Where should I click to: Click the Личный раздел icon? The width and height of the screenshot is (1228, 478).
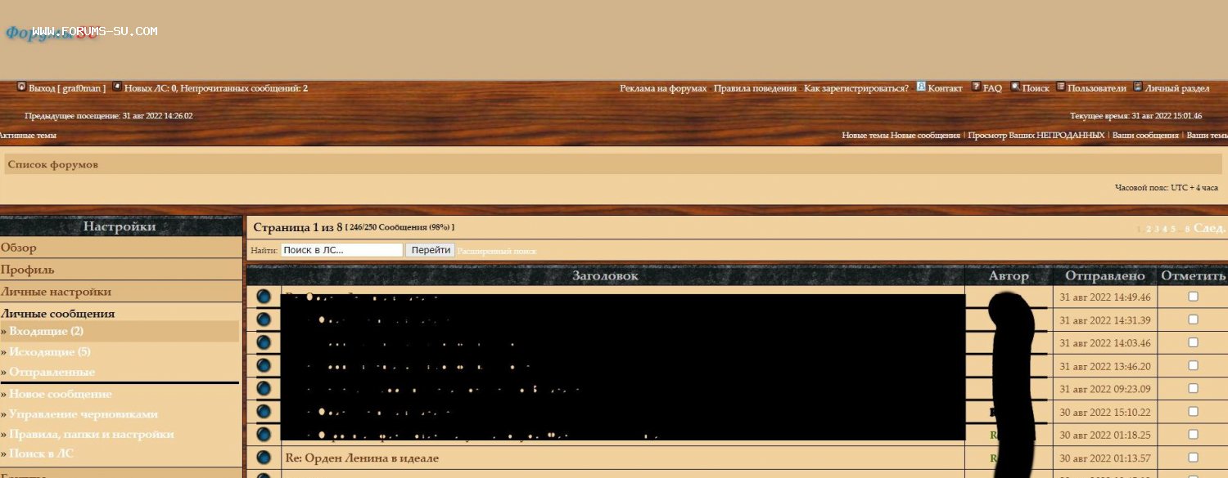(x=1138, y=87)
